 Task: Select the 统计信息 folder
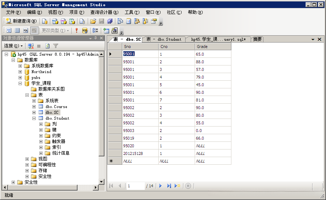[x=61, y=153]
